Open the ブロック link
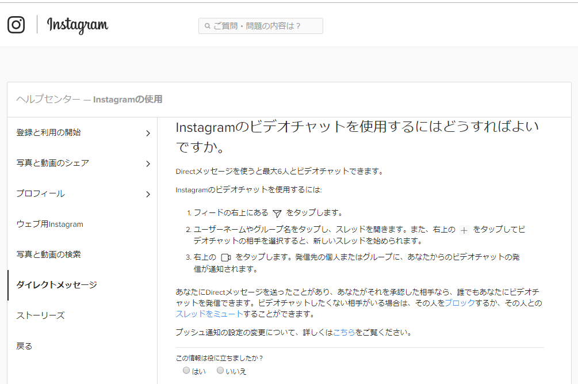The height and width of the screenshot is (384, 578). click(460, 303)
